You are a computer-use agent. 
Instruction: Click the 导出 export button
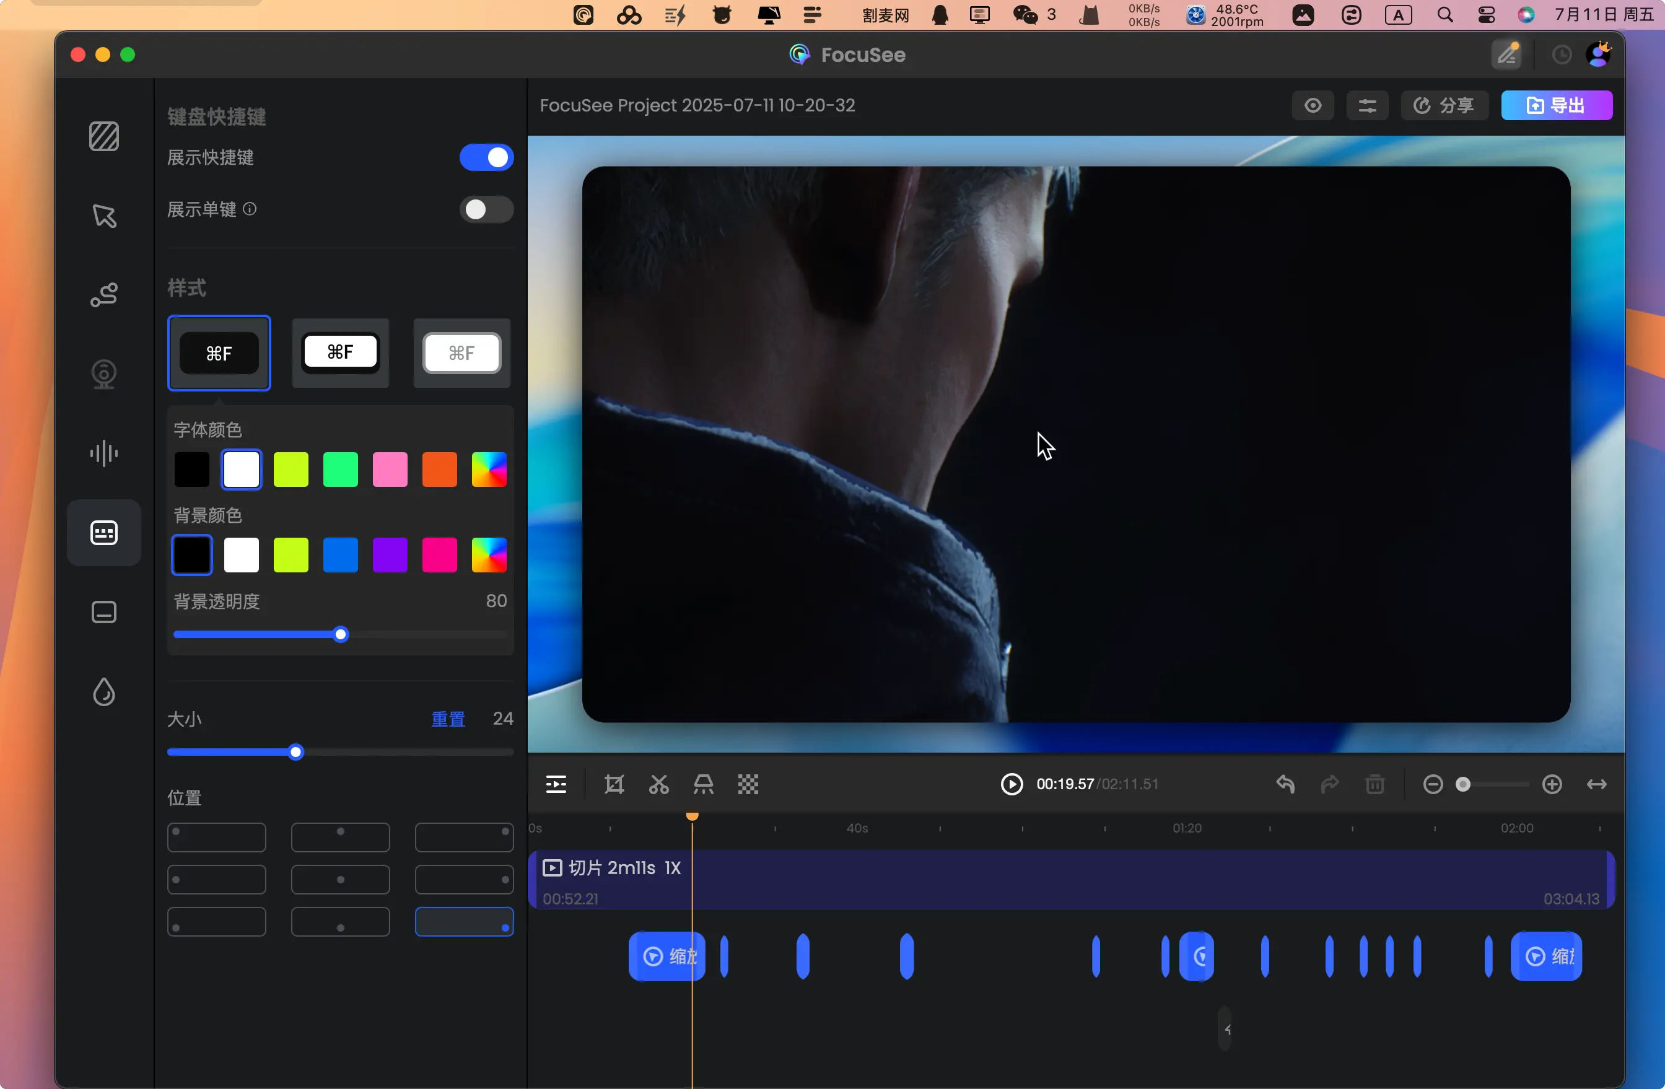(1557, 105)
